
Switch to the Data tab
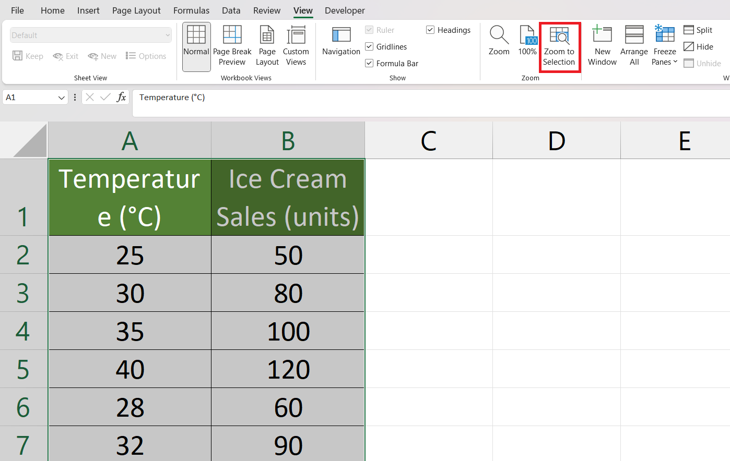(231, 10)
